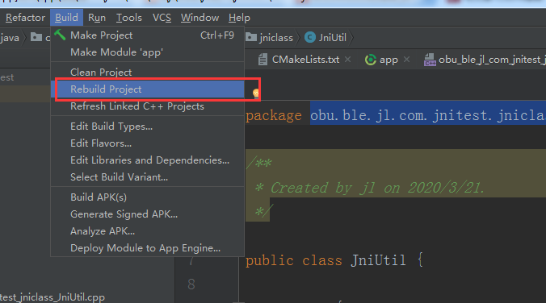Choose Deploy Module to App Engine
The image size is (546, 303).
point(148,248)
